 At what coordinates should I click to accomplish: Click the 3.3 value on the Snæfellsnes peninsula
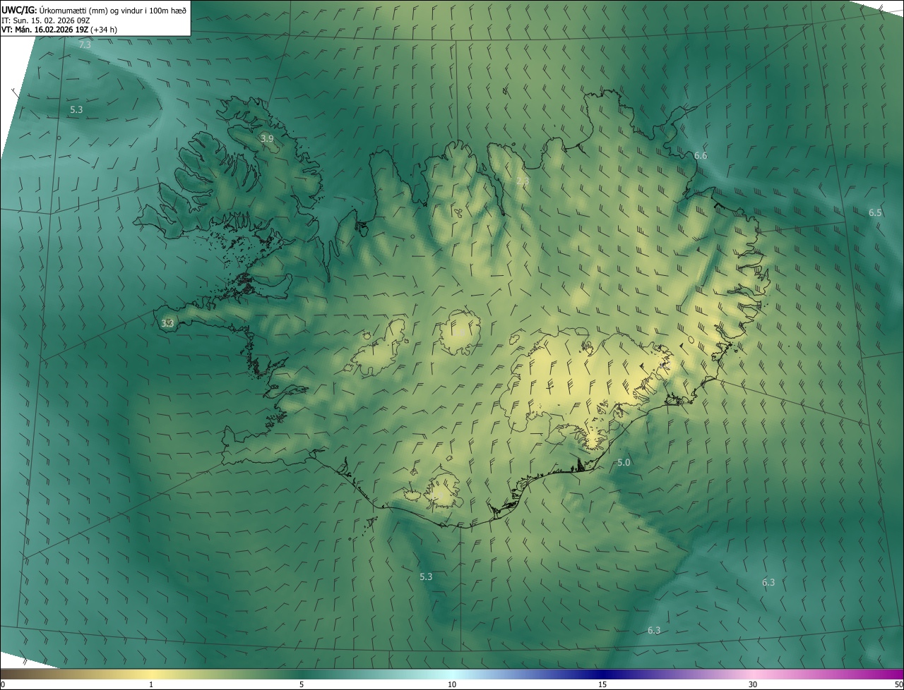point(167,323)
